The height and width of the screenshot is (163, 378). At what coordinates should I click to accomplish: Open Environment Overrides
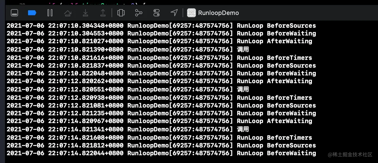pyautogui.click(x=157, y=13)
